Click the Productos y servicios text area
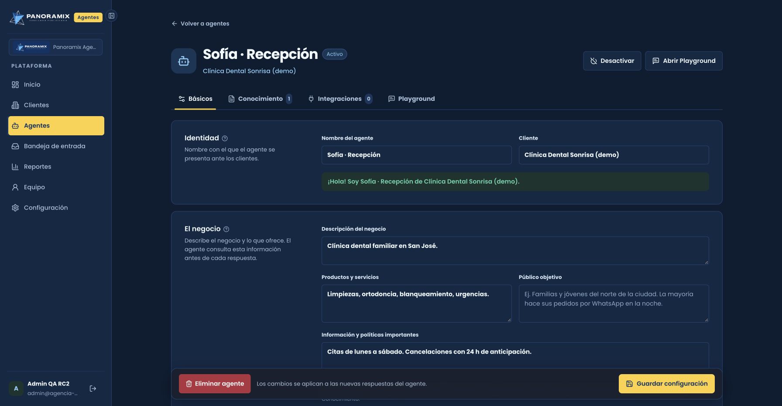 [x=417, y=304]
